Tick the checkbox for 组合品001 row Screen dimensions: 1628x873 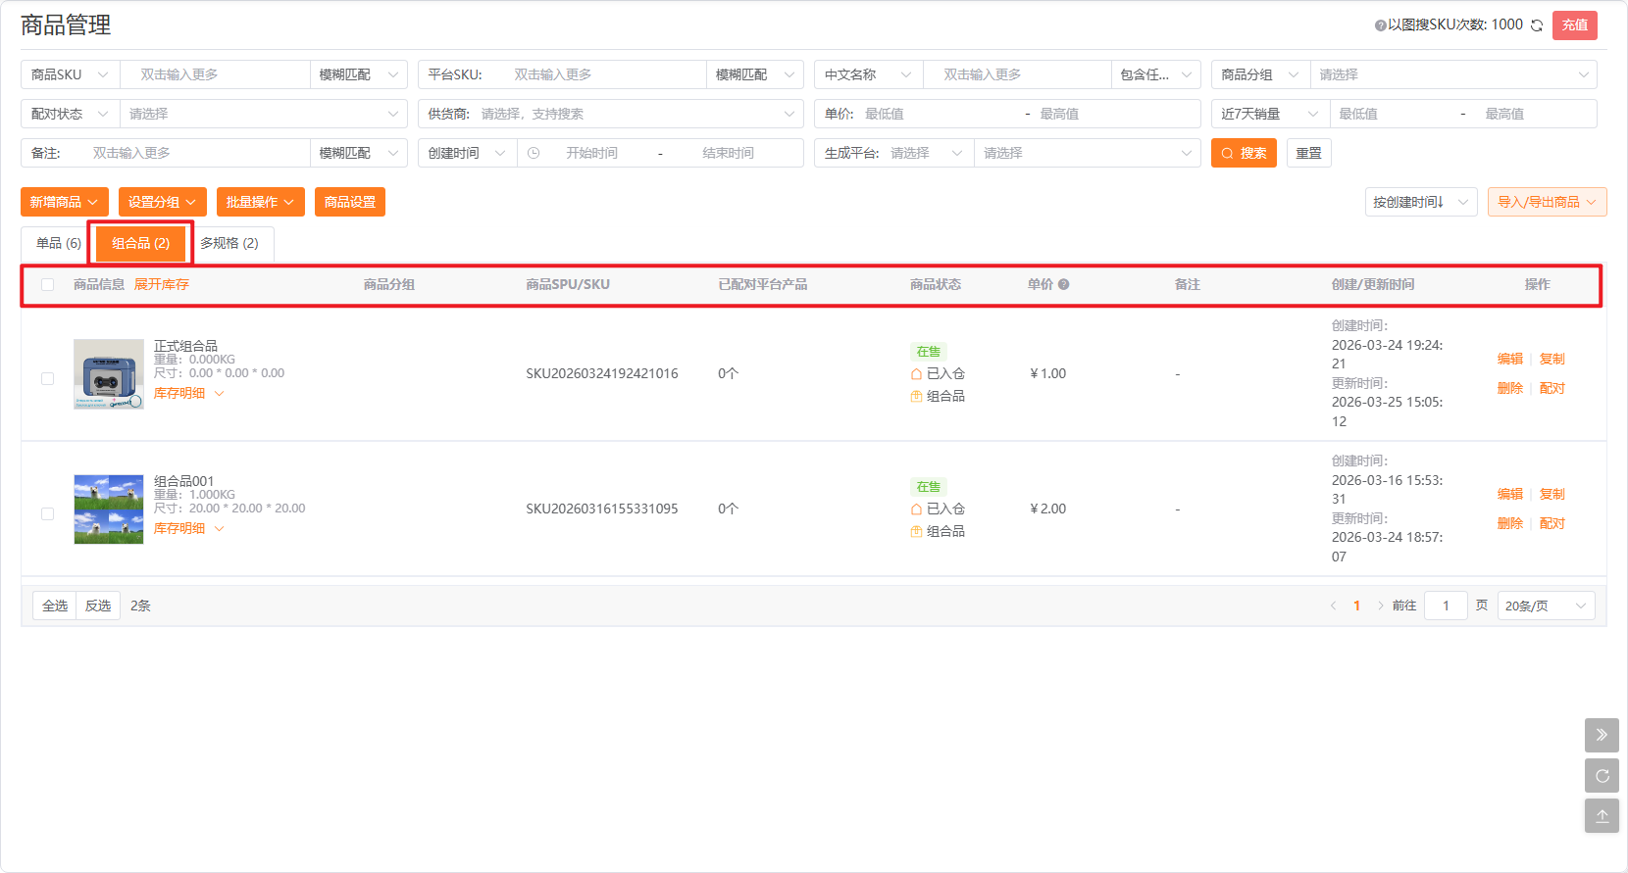point(47,513)
